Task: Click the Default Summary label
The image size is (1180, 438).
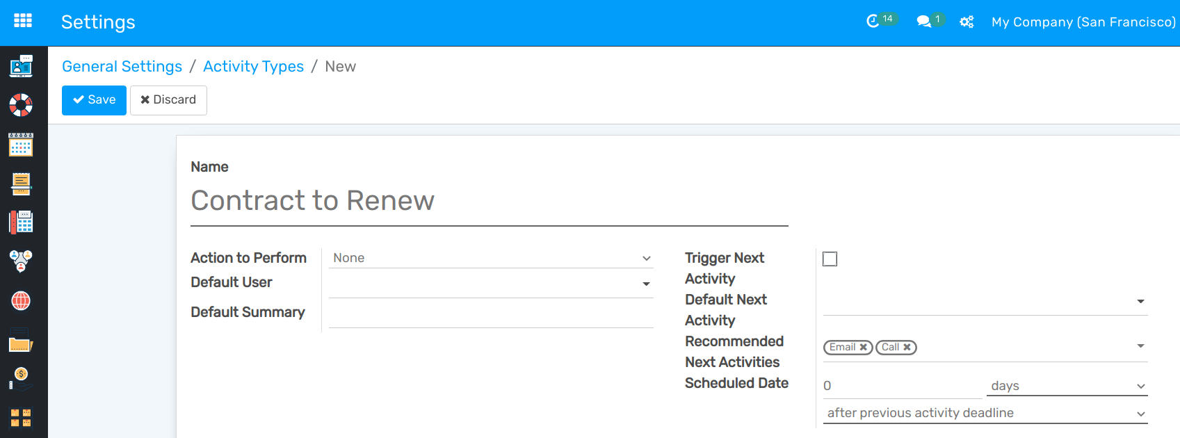Action: [x=248, y=312]
